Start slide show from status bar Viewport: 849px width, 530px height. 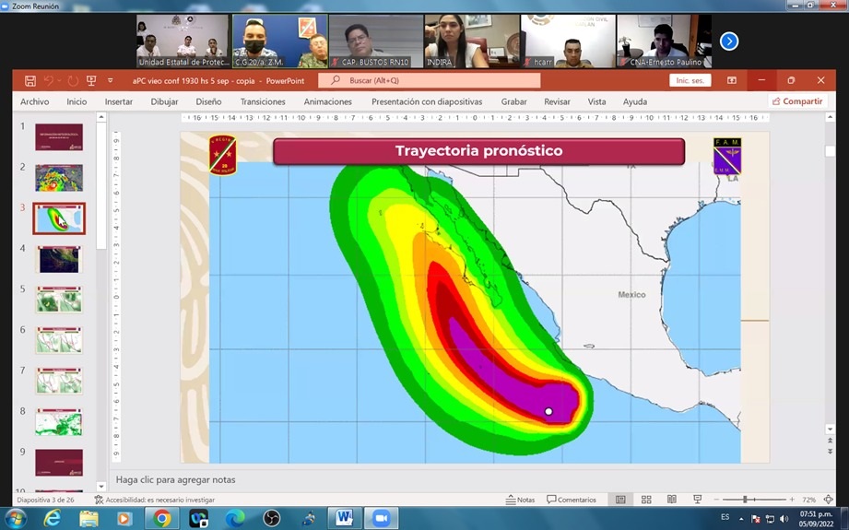697,500
